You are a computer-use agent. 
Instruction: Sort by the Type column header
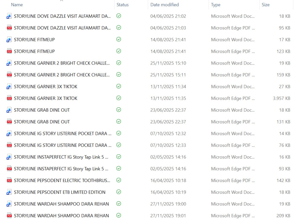pyautogui.click(x=215, y=5)
